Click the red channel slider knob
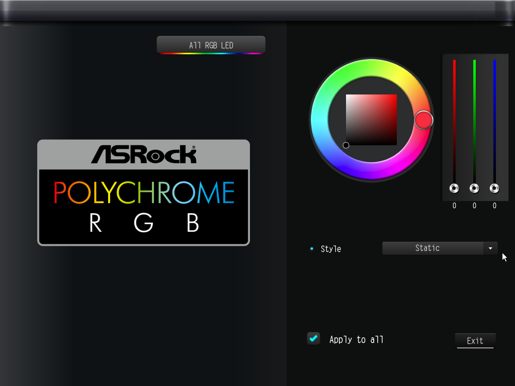The width and height of the screenshot is (515, 386). (x=454, y=188)
